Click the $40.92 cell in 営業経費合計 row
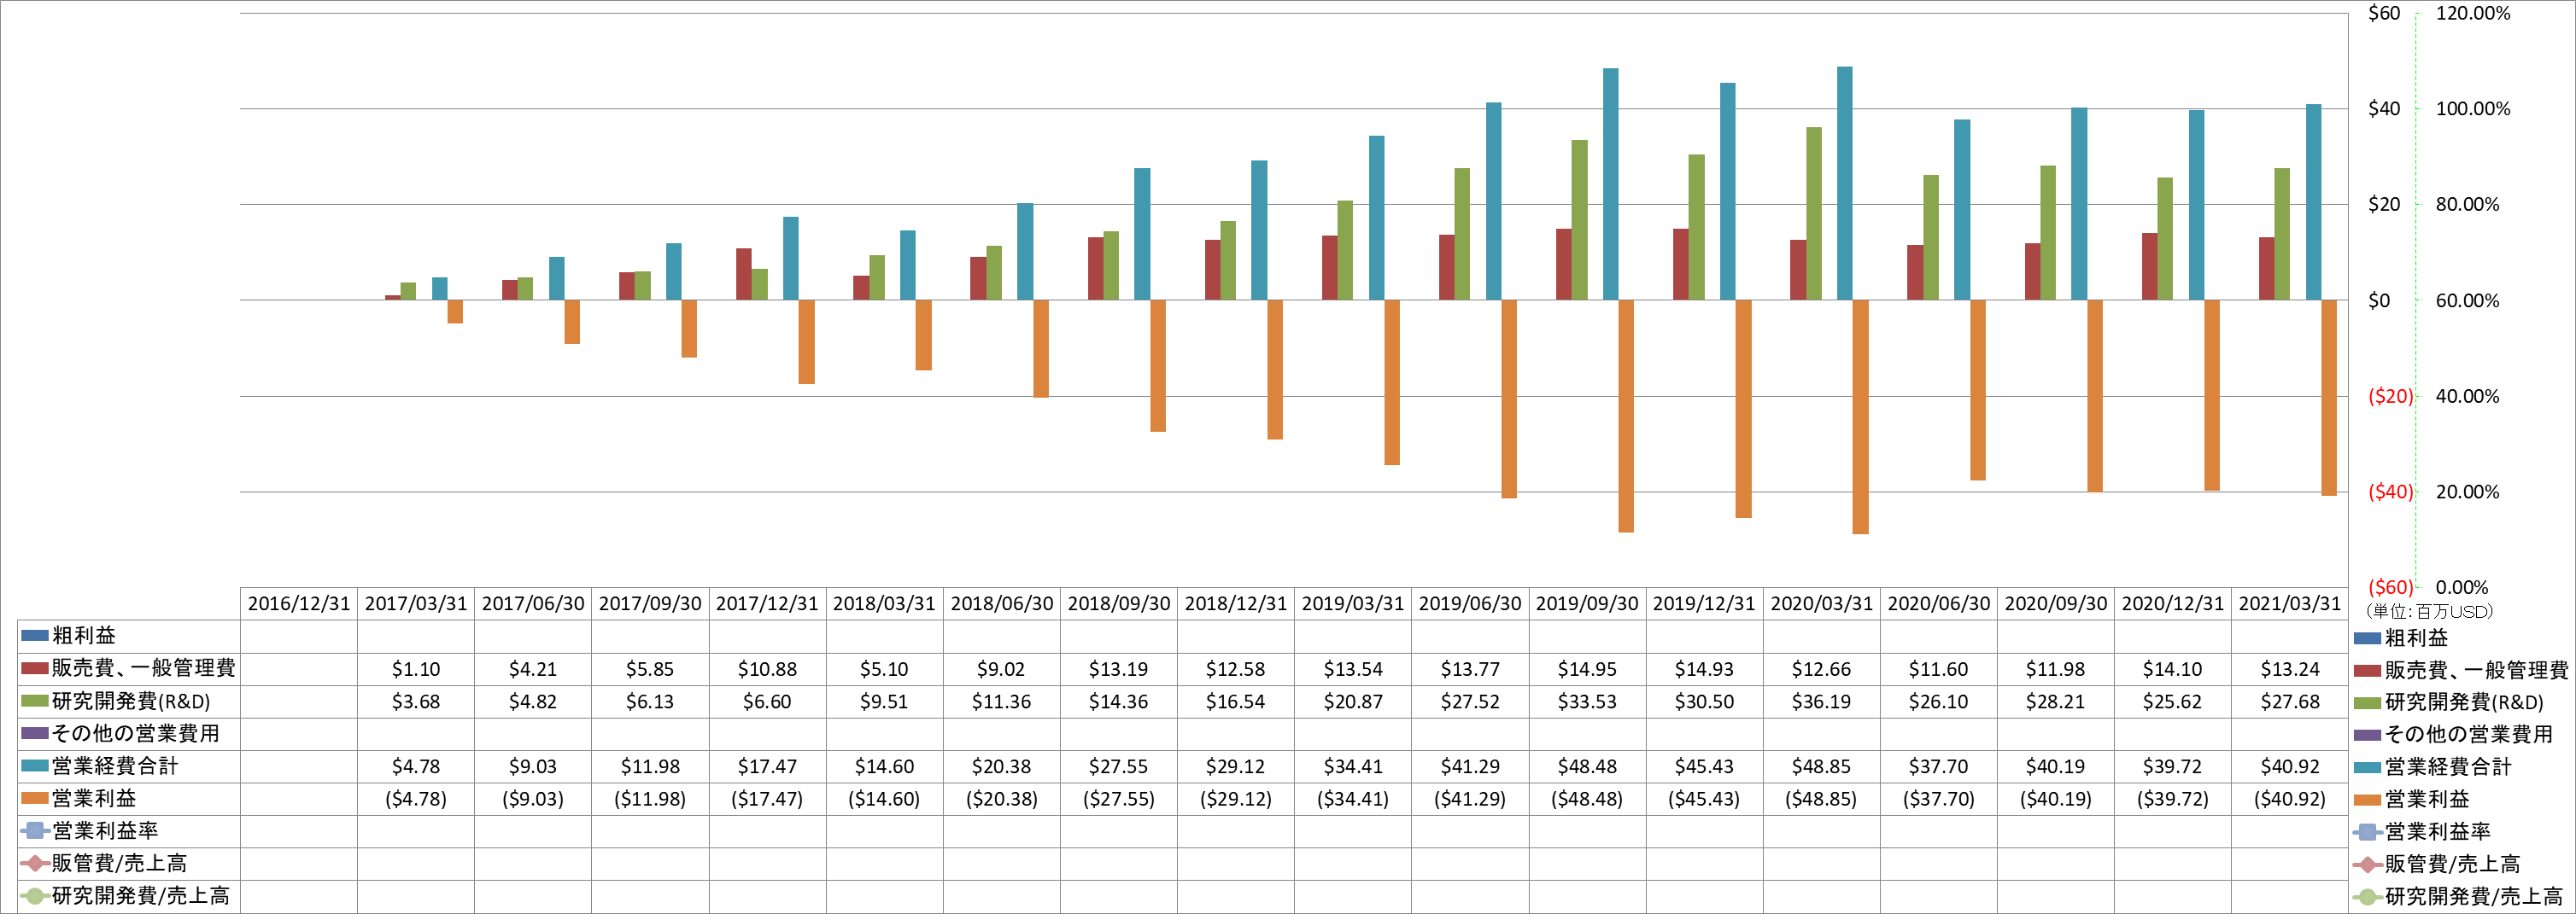2576x914 pixels. coord(2289,766)
